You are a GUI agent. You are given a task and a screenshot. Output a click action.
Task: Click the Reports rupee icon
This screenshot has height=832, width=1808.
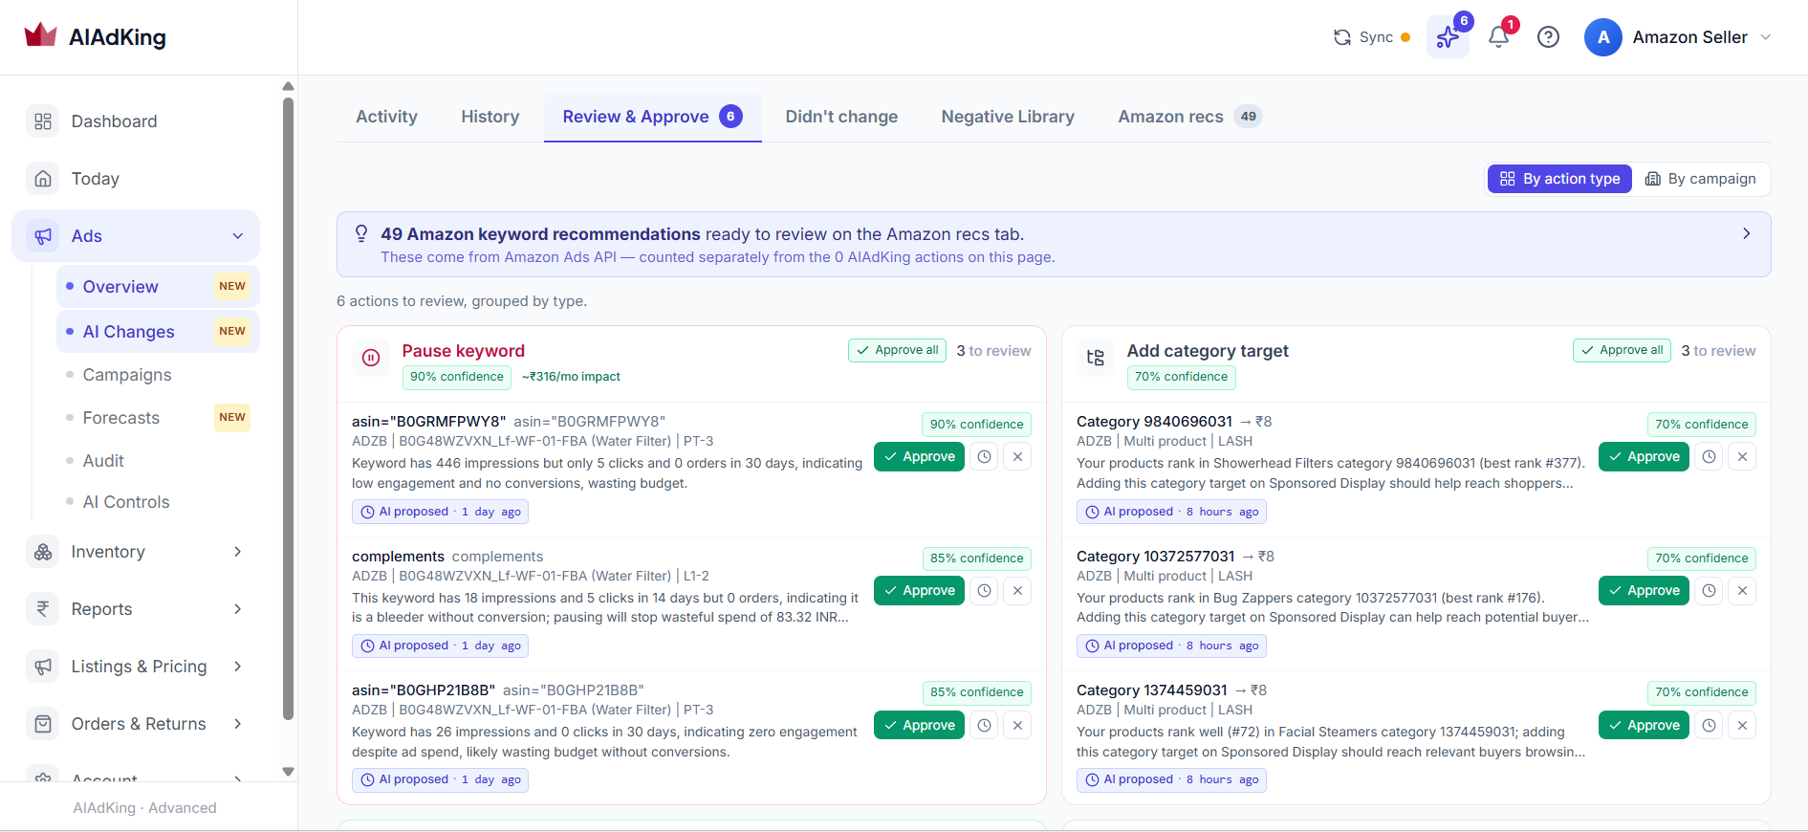click(x=43, y=609)
